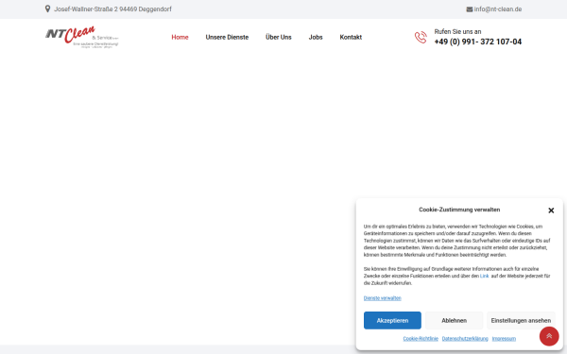Click Einstellungen ansehen button
Image resolution: width=567 pixels, height=354 pixels.
521,320
